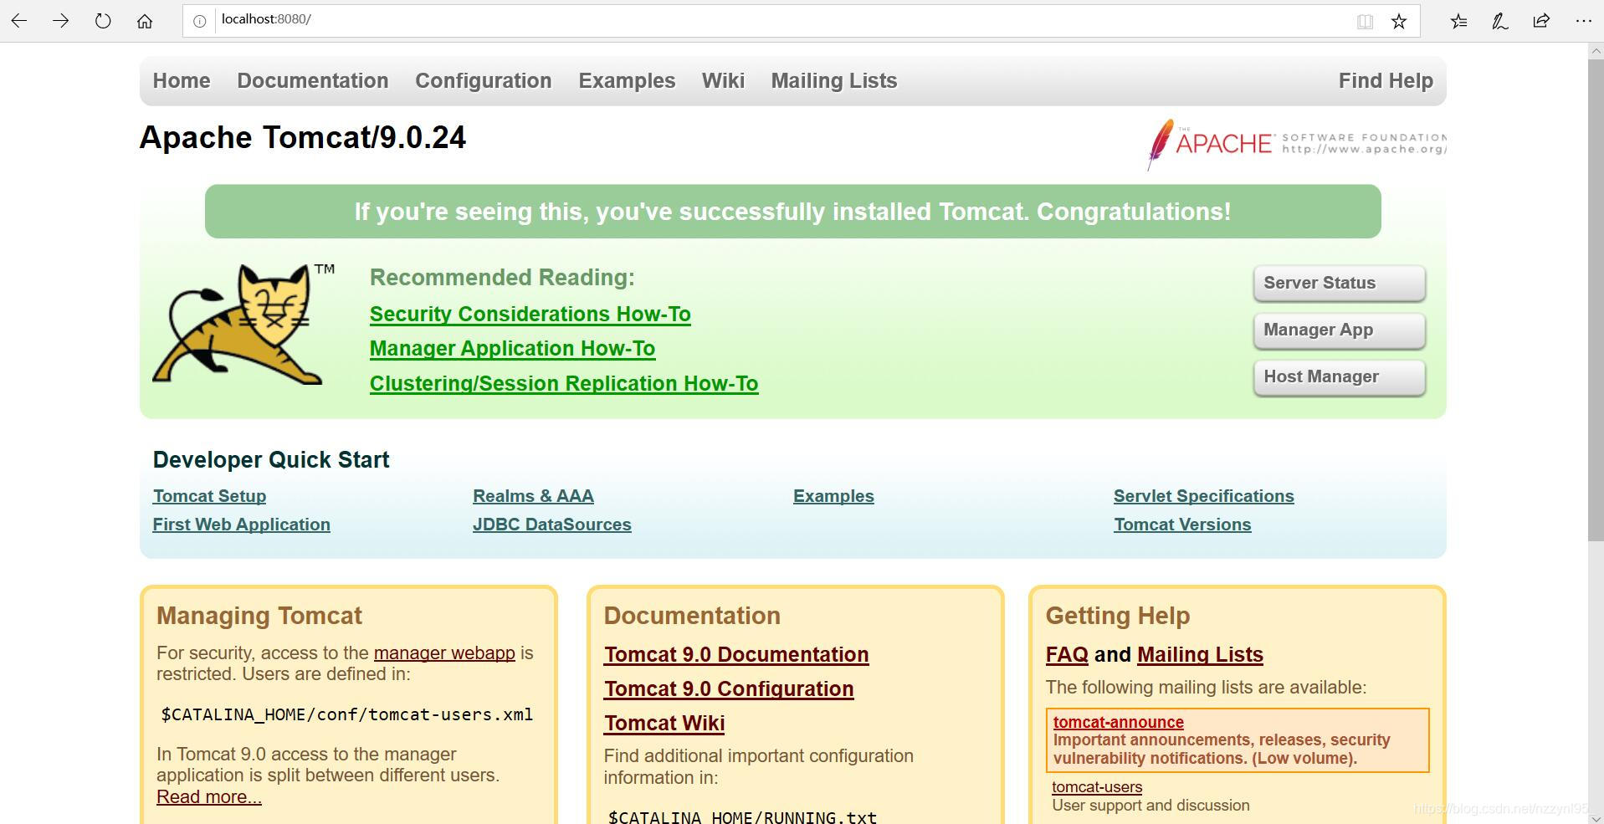The height and width of the screenshot is (824, 1604).
Task: Open Mailing Lists in the top navigation bar
Action: 834,81
